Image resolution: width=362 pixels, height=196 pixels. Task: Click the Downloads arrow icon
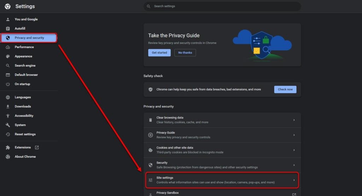tap(8, 107)
